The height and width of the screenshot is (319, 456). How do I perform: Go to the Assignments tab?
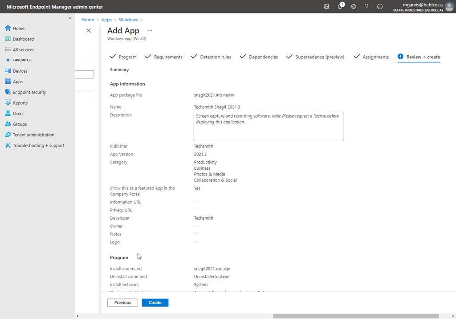point(375,57)
